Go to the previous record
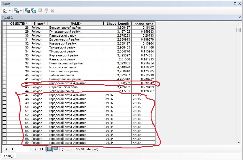Viewport: 243px width, 160px height. click(x=12, y=149)
